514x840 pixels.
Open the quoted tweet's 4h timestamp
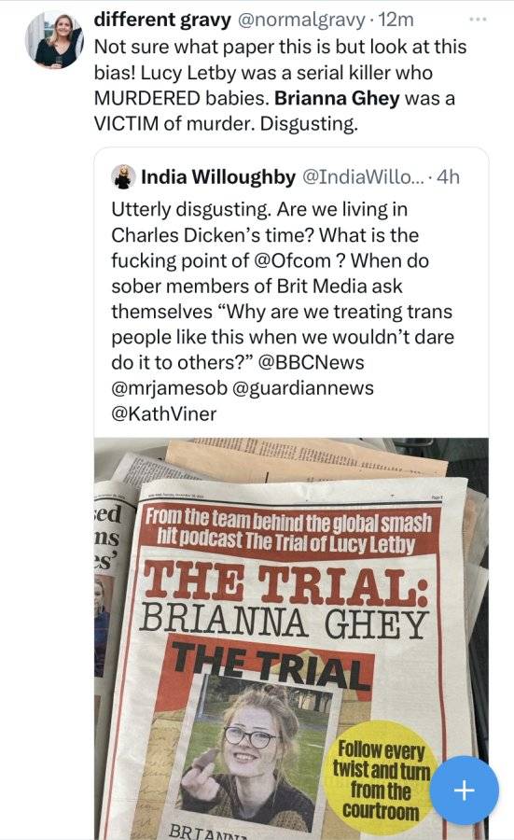pos(448,176)
